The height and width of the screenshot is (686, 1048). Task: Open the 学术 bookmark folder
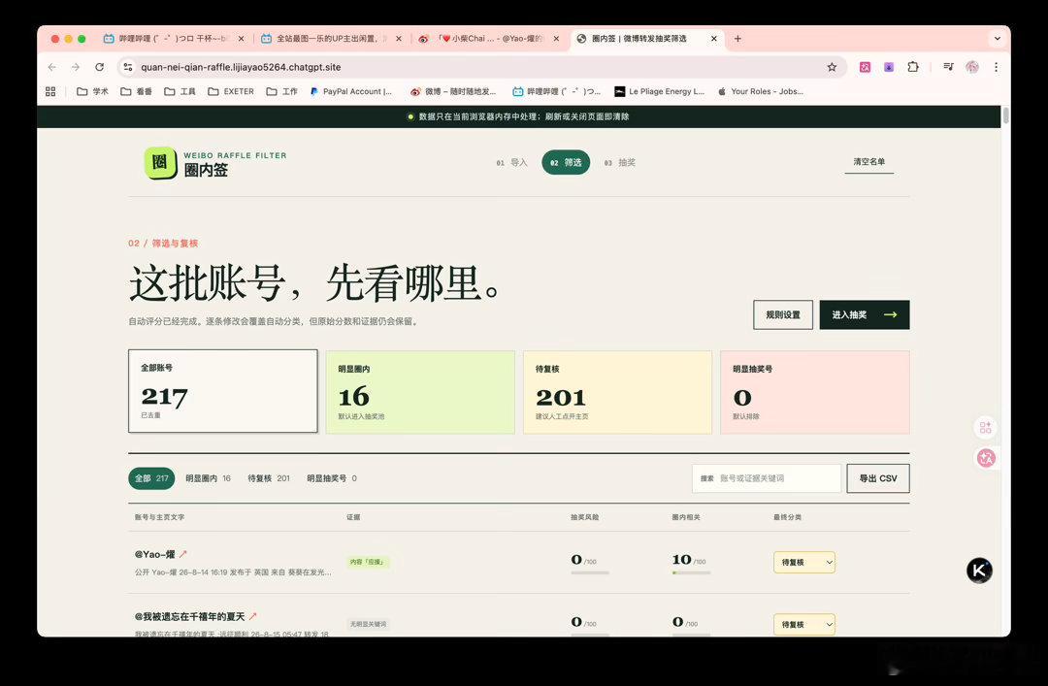(x=92, y=91)
